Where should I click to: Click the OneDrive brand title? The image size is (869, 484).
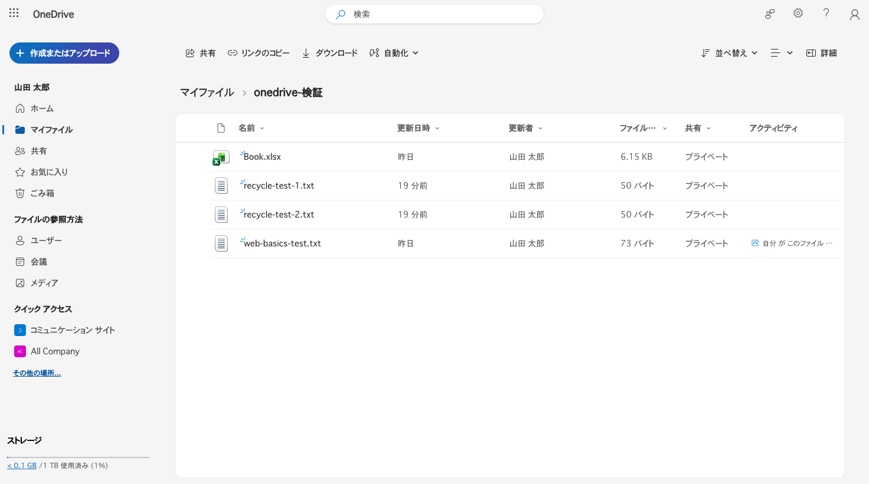[54, 14]
